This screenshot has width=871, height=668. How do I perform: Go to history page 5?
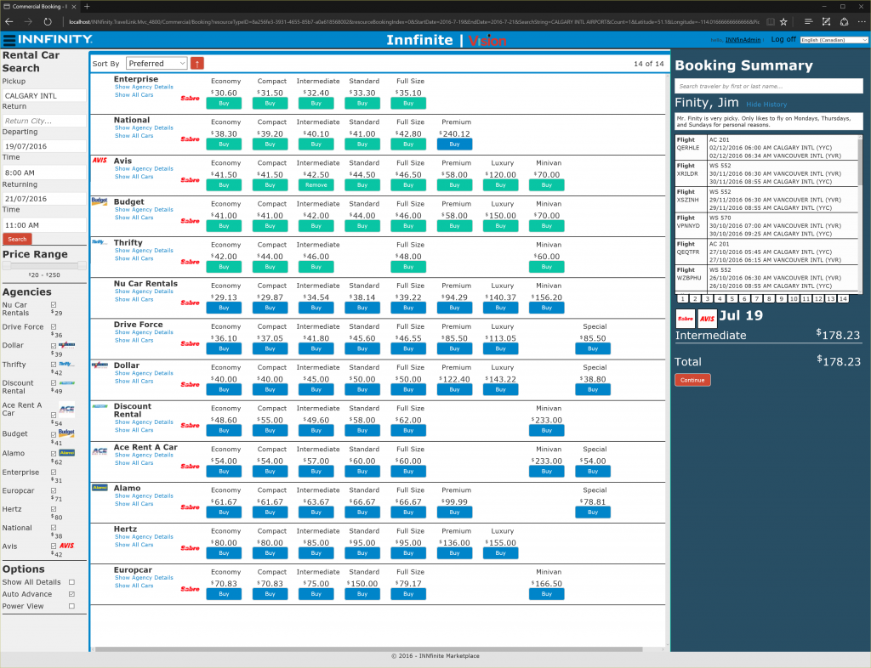click(732, 298)
